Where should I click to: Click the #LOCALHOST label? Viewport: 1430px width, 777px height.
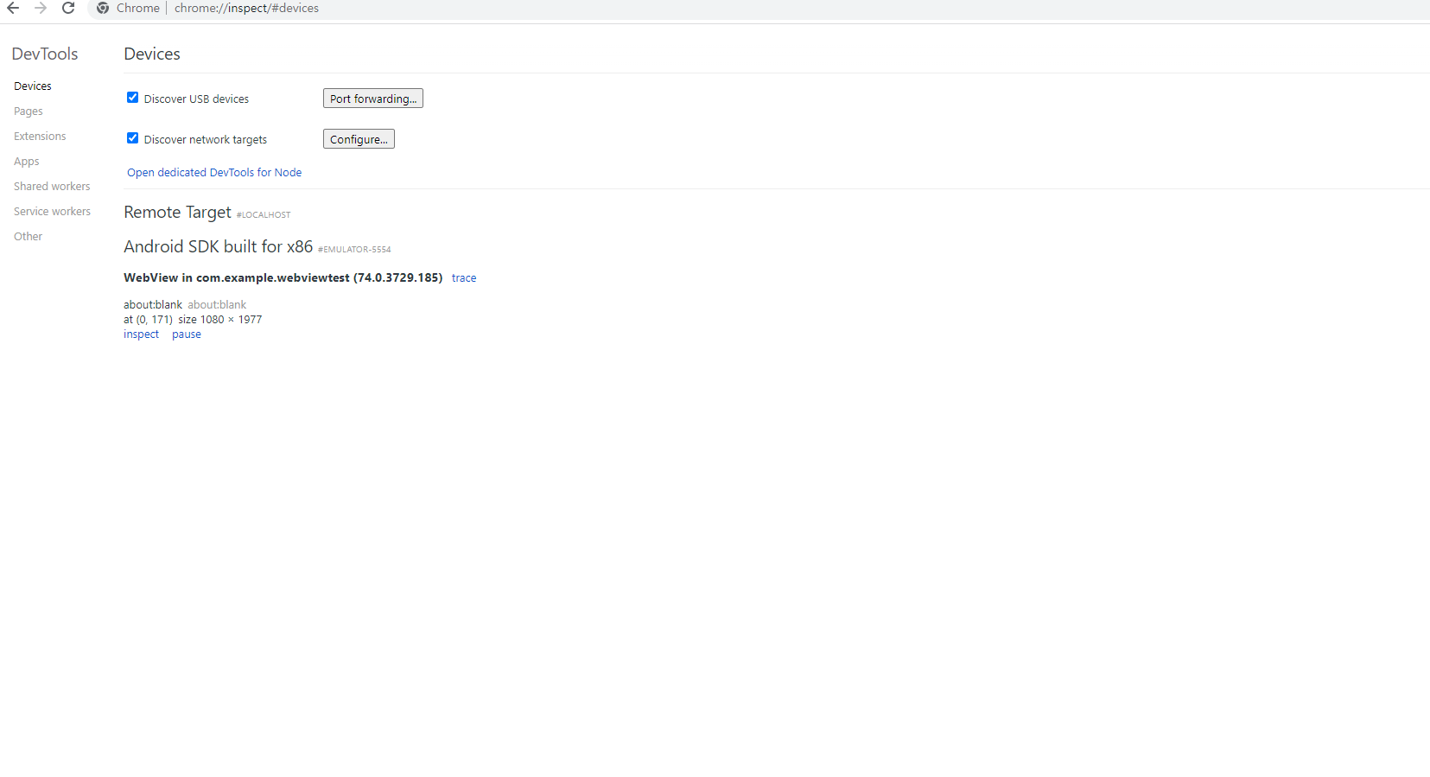click(264, 215)
